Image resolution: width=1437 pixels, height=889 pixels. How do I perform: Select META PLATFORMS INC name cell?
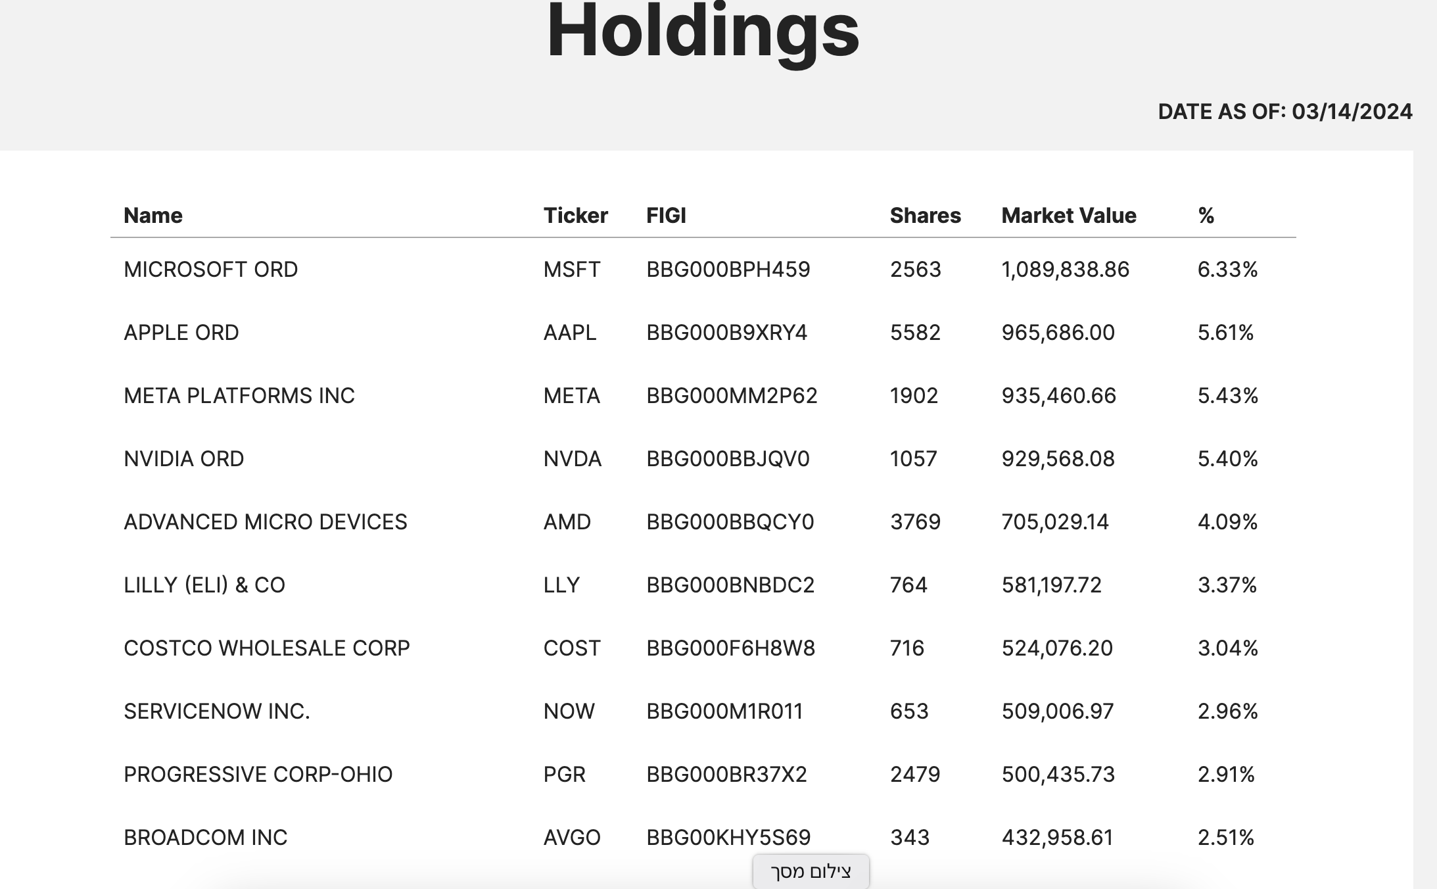coord(239,396)
